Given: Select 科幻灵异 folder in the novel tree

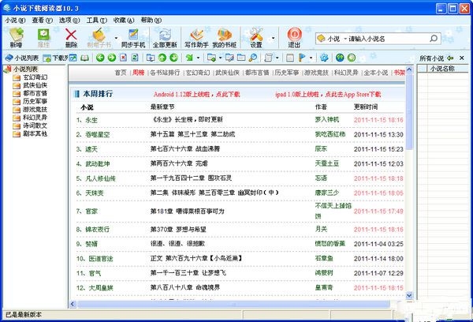Looking at the screenshot, I should coord(34,117).
